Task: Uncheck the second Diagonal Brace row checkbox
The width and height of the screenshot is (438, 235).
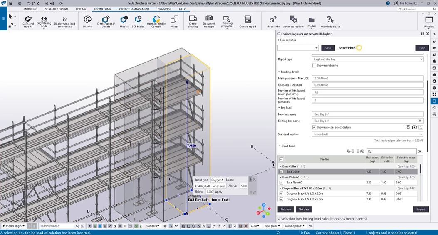Action: click(281, 199)
